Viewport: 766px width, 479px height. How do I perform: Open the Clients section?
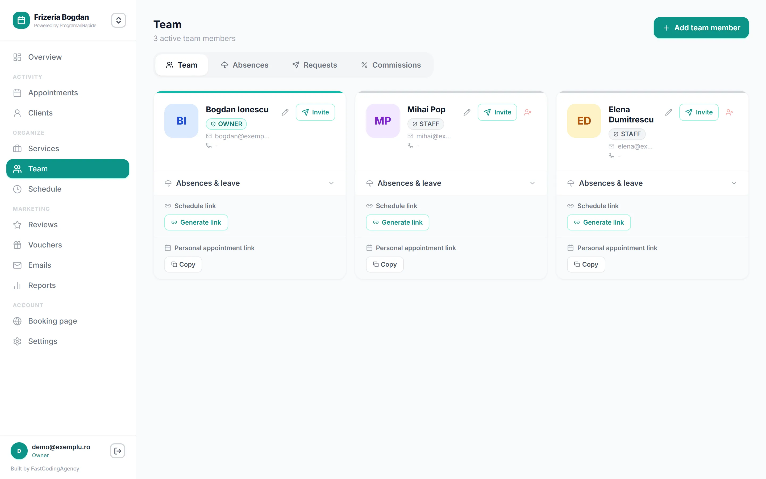click(68, 113)
